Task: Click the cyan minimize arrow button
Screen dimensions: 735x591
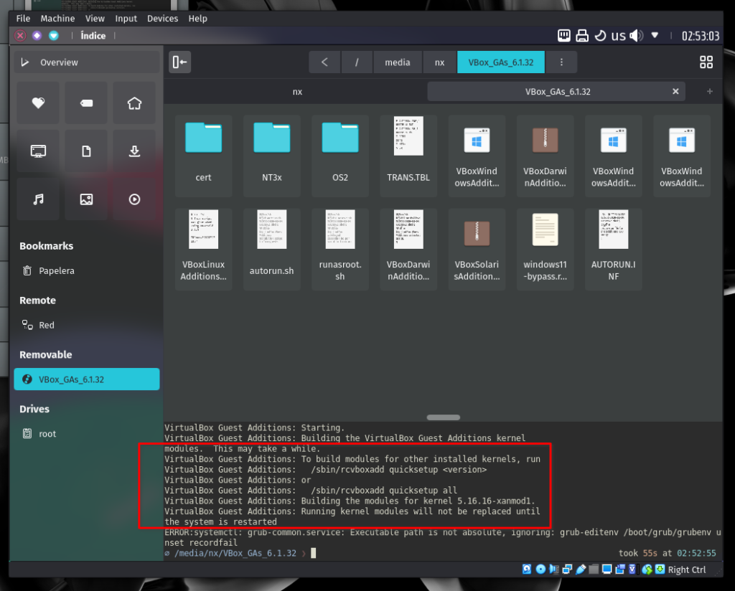Action: coord(54,36)
